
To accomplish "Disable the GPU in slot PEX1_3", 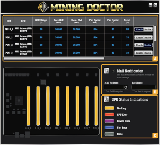I will (x=148, y=53).
